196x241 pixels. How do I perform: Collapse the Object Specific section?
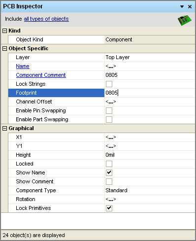click(x=5, y=48)
